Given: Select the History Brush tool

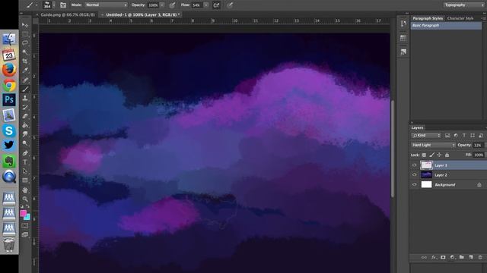Looking at the screenshot, I should click(25, 108).
